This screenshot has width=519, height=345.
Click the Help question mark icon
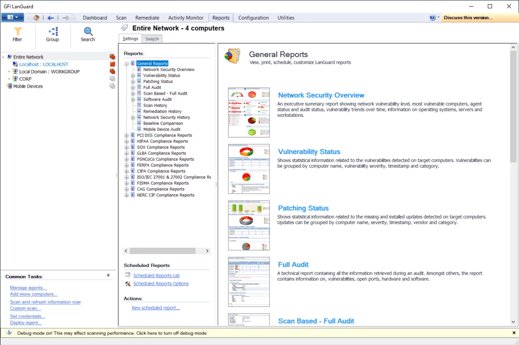tap(433, 18)
